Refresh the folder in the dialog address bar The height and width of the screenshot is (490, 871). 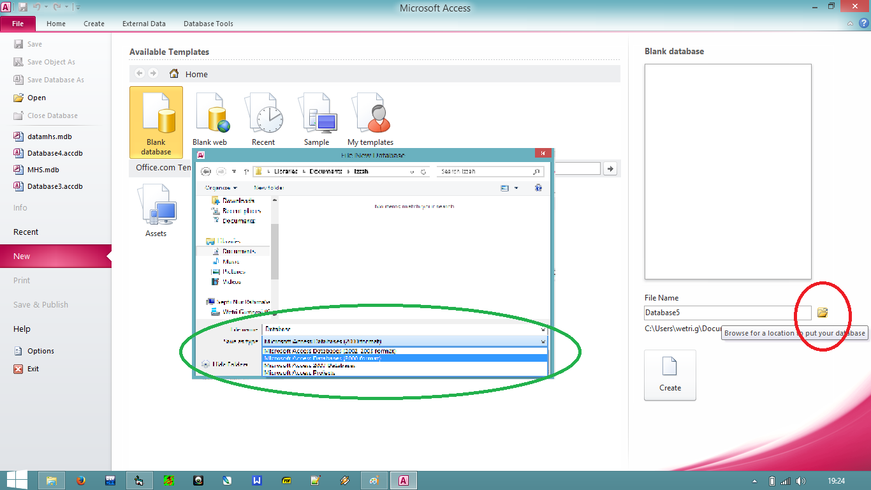point(423,172)
